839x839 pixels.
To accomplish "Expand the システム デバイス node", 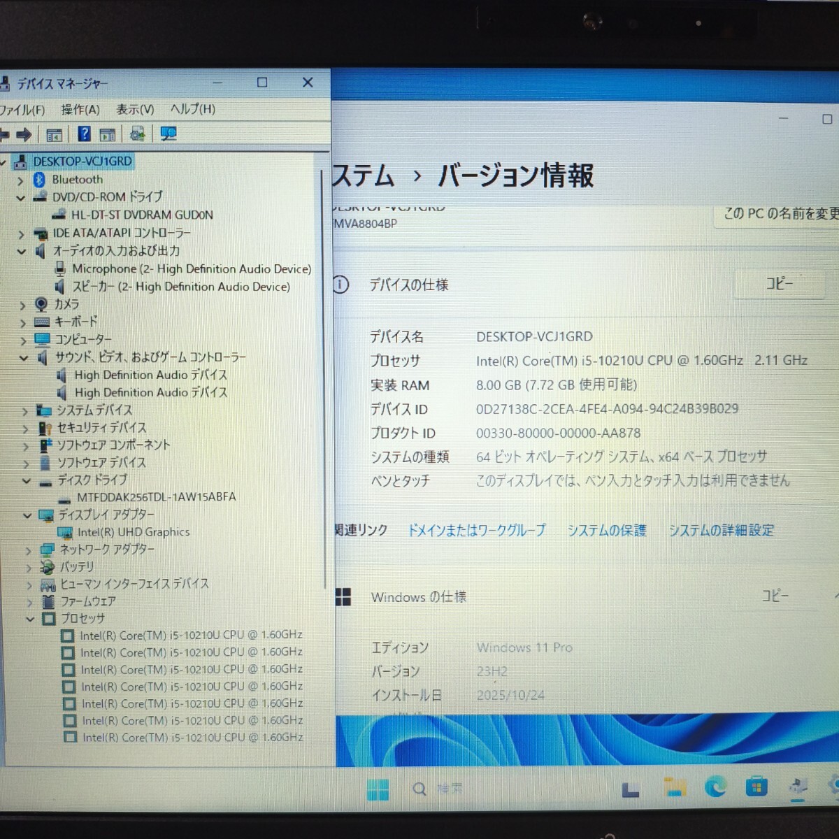I will tap(25, 411).
